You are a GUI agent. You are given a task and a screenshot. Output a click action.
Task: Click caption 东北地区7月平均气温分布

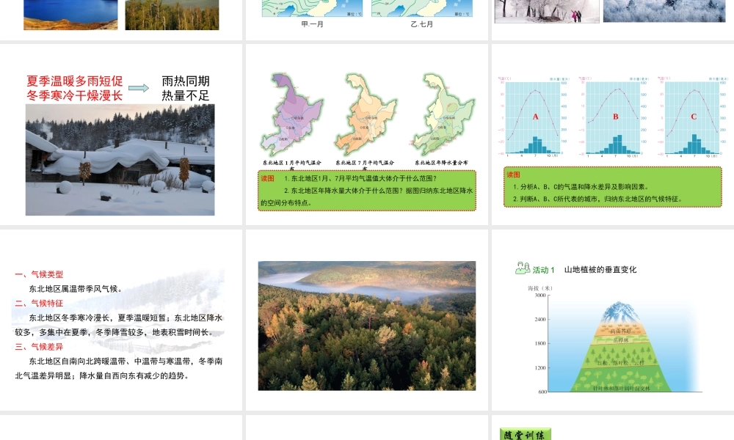[x=365, y=164]
